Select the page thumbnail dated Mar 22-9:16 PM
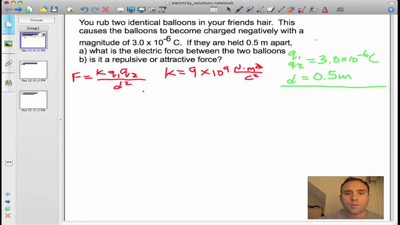400x225 pixels. [x=33, y=41]
